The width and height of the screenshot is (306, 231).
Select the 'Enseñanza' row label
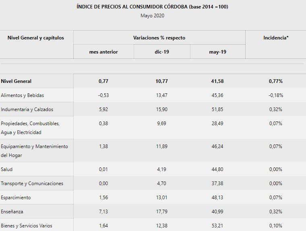point(12,212)
